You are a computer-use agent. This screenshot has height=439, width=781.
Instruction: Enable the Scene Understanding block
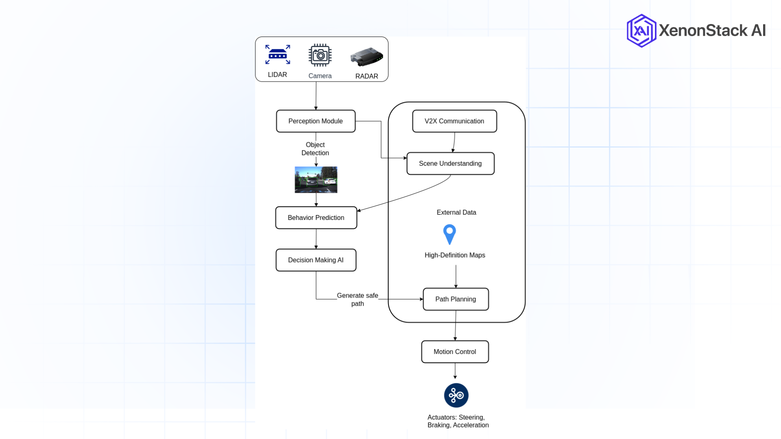[x=450, y=163]
